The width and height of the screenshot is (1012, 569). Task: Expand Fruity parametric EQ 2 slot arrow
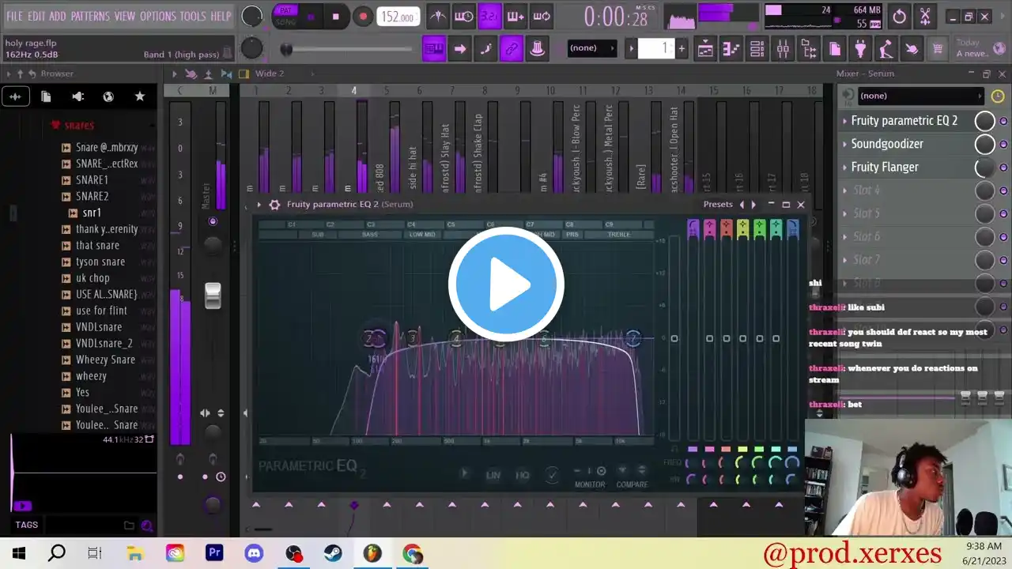[844, 121]
